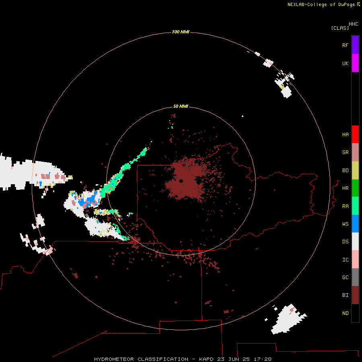Click the HHC product code label
362x362 pixels.
pyautogui.click(x=353, y=24)
